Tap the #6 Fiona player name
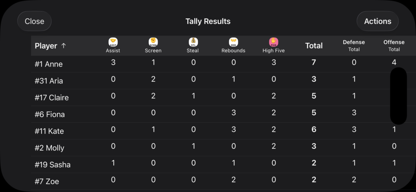 click(x=50, y=114)
